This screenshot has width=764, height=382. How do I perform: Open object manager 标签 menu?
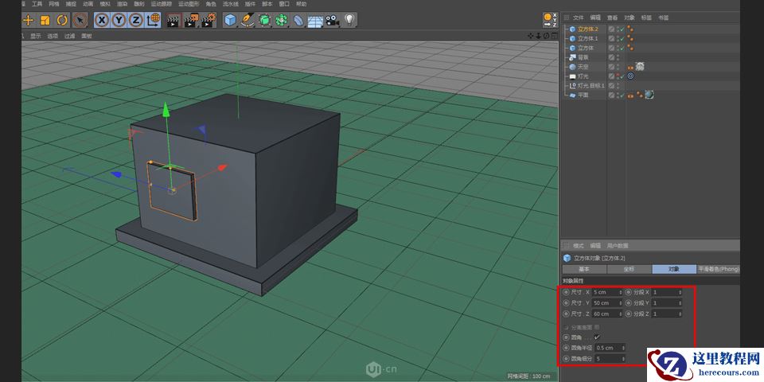[x=646, y=18]
